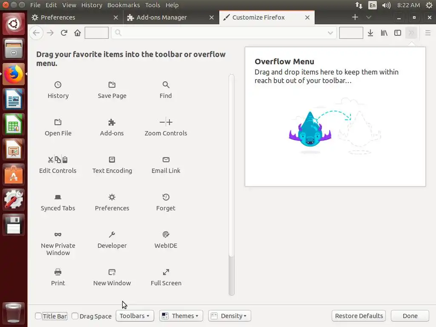
Task: Open the Tools menu
Action: click(153, 5)
